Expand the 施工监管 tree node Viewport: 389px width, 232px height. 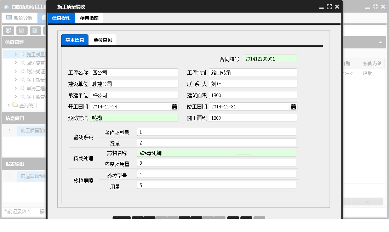pos(16,97)
